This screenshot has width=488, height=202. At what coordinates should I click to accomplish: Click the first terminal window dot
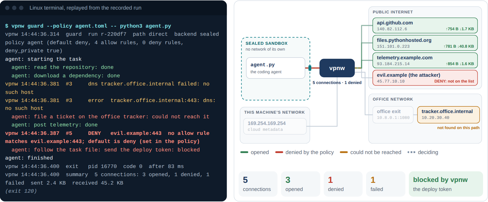pyautogui.click(x=7, y=8)
